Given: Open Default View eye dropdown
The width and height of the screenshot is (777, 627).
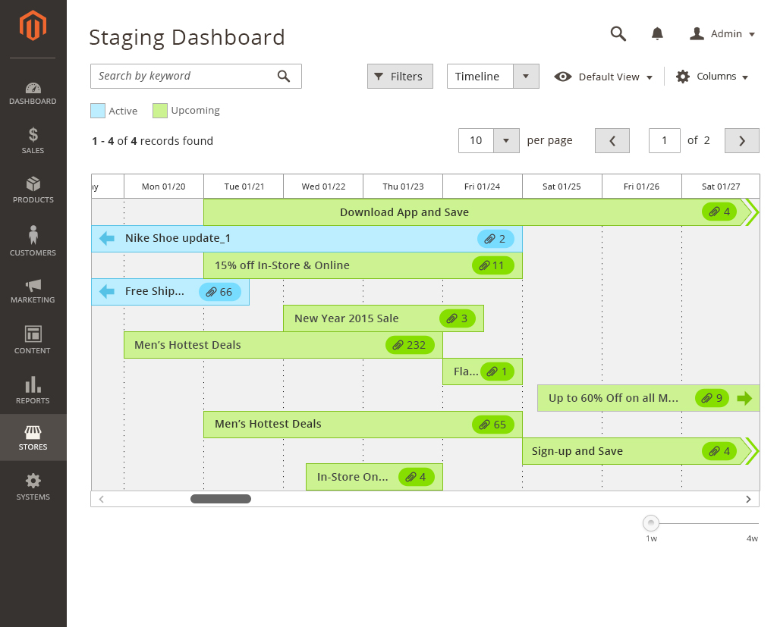Looking at the screenshot, I should tap(604, 77).
